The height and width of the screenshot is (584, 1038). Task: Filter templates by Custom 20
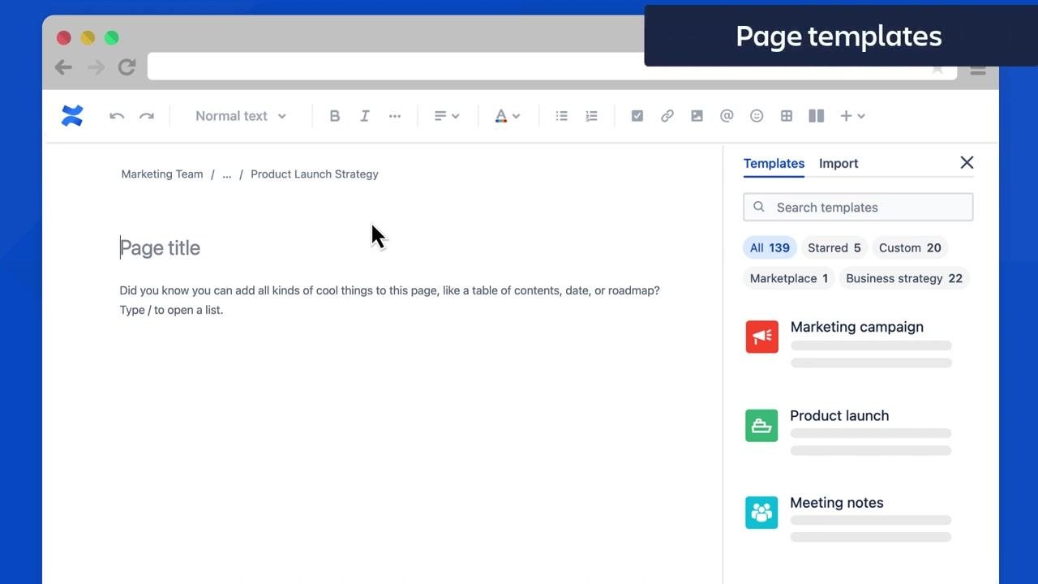[910, 247]
